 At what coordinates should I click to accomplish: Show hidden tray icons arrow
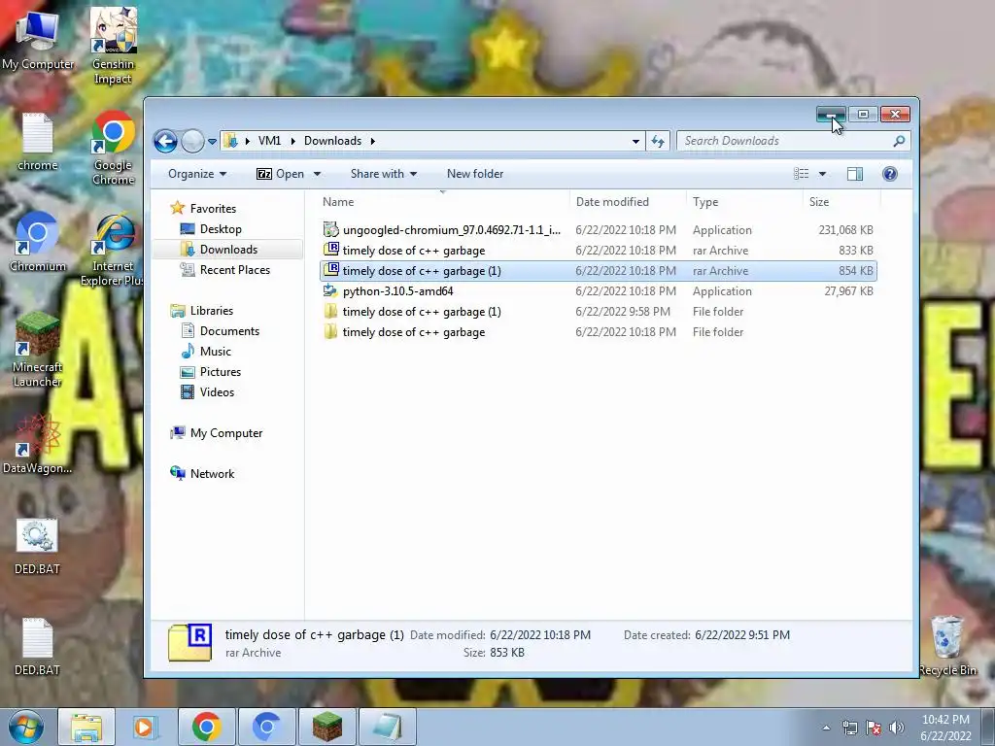826,728
